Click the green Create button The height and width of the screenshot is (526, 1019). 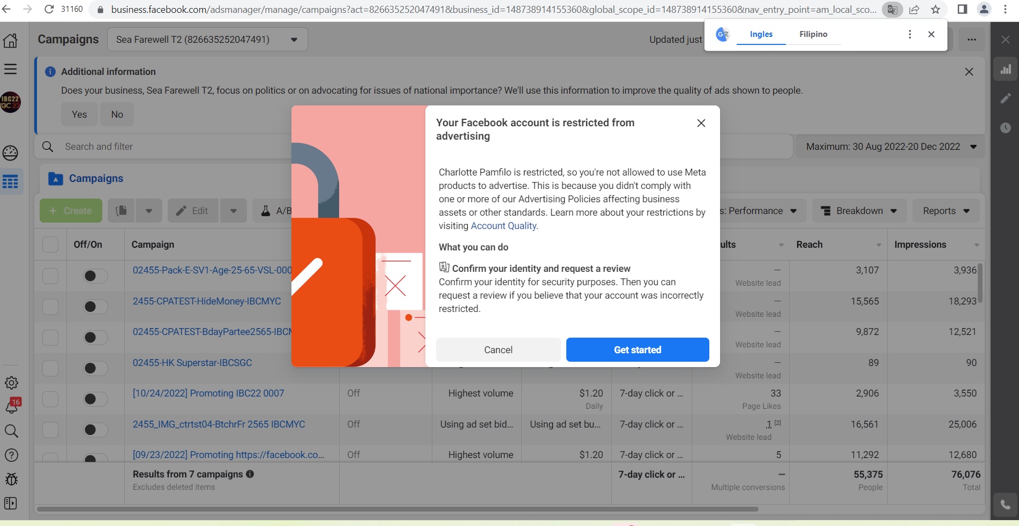pyautogui.click(x=71, y=211)
